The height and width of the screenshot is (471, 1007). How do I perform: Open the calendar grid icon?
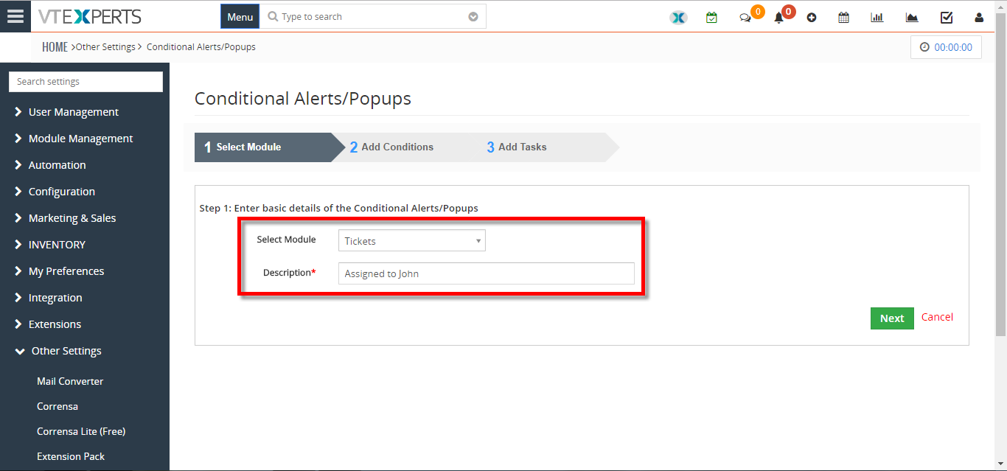pos(843,18)
